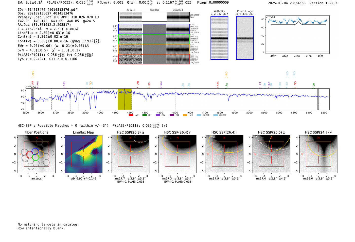Click the Primary Spec_Slot_IFU_AMP value line
The image size is (355, 242).
point(58,17)
